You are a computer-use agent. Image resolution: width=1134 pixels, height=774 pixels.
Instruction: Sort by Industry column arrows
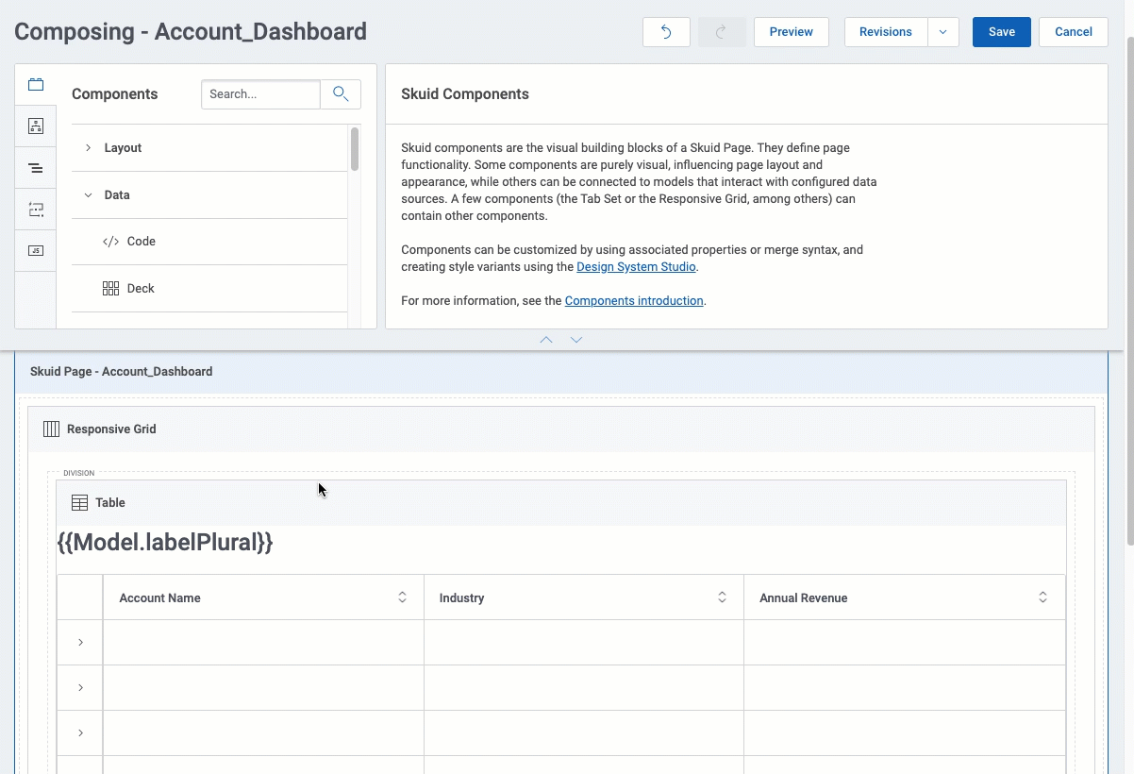point(722,597)
